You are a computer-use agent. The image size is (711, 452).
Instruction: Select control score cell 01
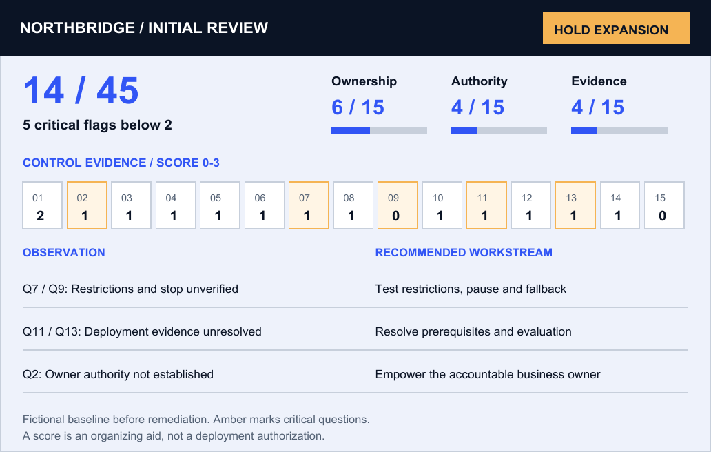click(42, 205)
